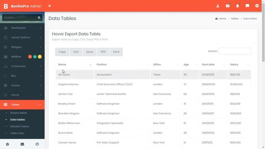Click the $372,000 salary cell

click(x=239, y=123)
